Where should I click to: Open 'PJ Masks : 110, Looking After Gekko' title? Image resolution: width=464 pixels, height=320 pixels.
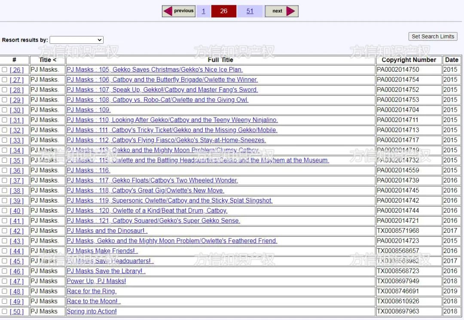(172, 120)
